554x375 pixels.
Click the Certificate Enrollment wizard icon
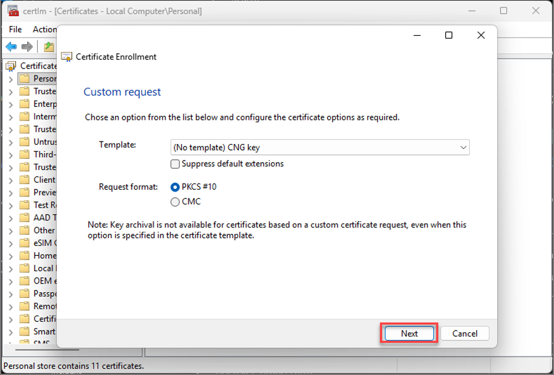pos(66,57)
